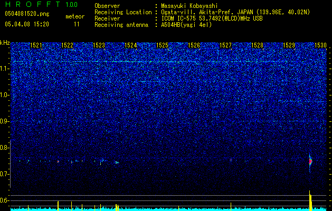
Task: Click the 'Receiving Location' field label
Action: (123, 12)
